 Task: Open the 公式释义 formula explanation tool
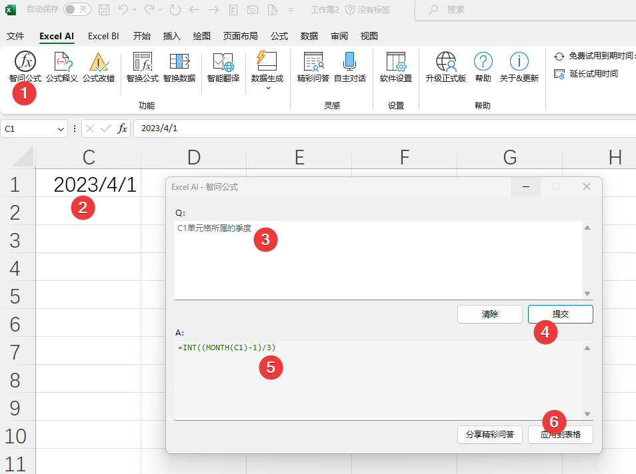(x=62, y=67)
